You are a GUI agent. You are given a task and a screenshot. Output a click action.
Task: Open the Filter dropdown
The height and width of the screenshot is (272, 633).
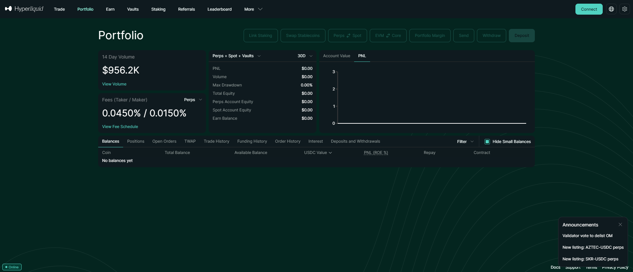point(465,142)
